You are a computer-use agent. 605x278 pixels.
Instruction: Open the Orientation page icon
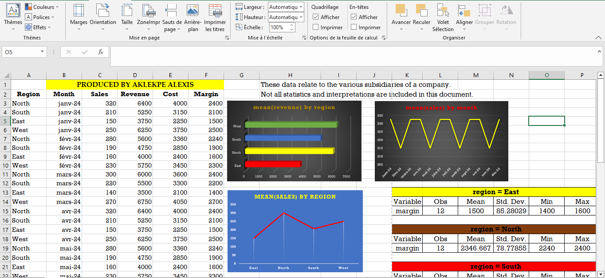click(x=102, y=11)
